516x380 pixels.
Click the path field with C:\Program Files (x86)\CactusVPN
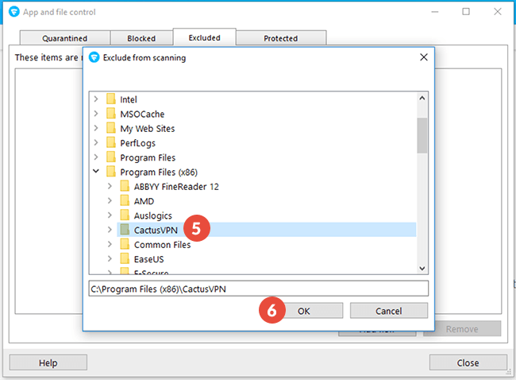pyautogui.click(x=258, y=289)
